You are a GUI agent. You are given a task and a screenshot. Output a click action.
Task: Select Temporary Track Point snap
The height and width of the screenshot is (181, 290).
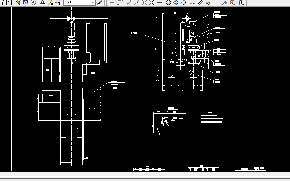click(112, 2)
